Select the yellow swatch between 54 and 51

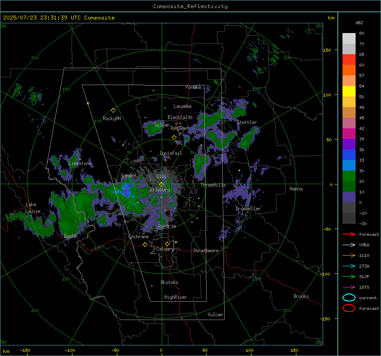click(349, 91)
